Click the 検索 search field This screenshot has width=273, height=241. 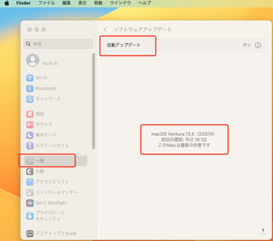[x=58, y=44]
